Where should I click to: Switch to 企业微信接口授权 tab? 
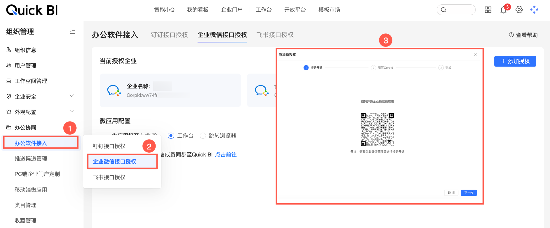pos(222,35)
